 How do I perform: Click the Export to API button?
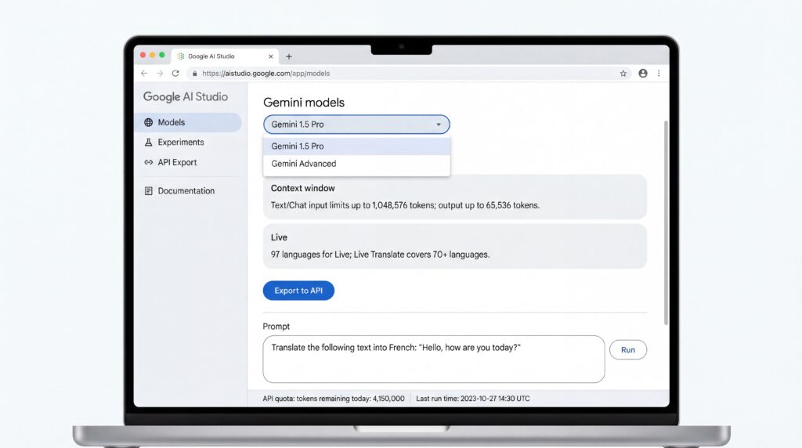tap(298, 291)
